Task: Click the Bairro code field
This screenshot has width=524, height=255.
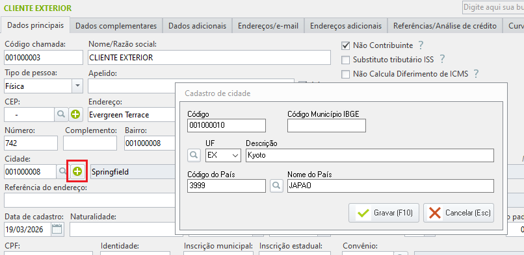Action: pos(150,143)
